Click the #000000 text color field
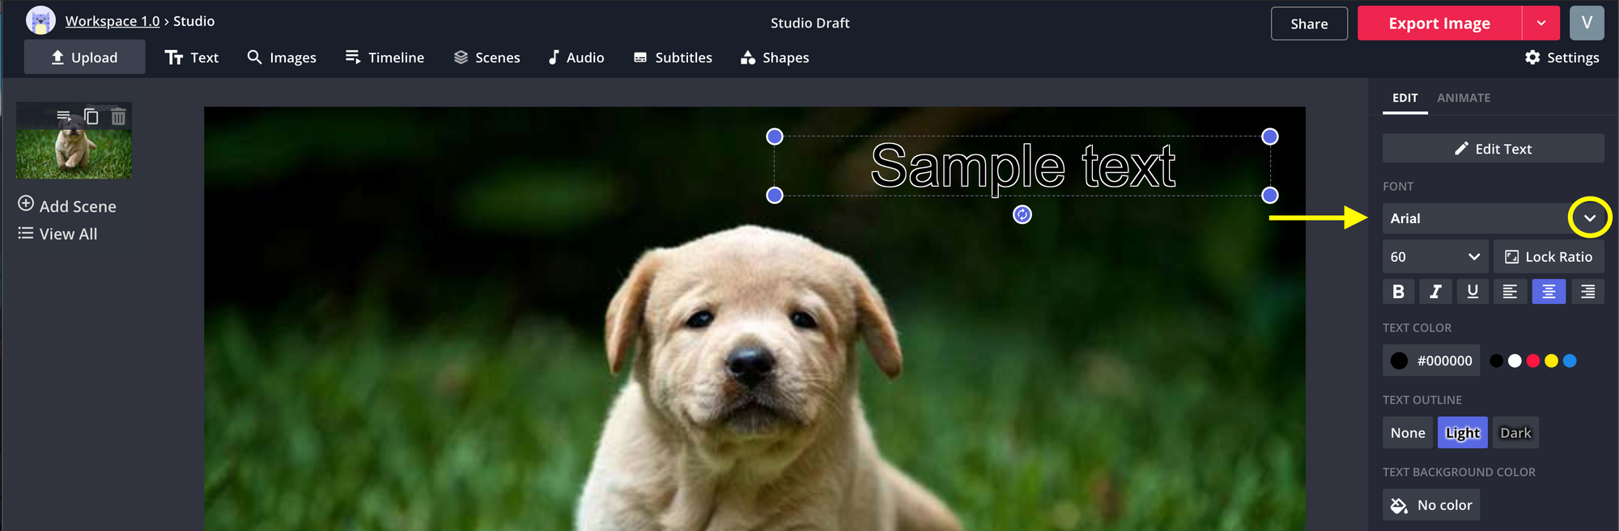The height and width of the screenshot is (531, 1619). 1431,361
